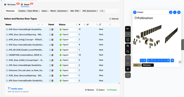The image size is (184, 97).
Task: Redo using the curved forward arrow
Action: click(128, 34)
